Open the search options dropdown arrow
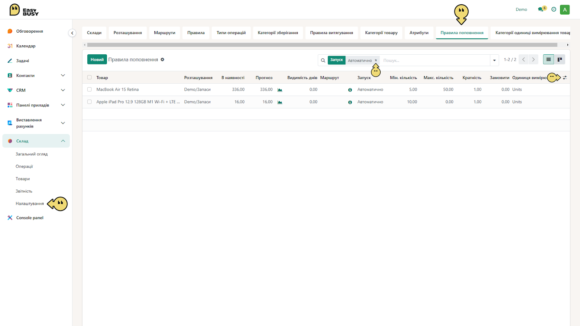The width and height of the screenshot is (580, 326). point(494,60)
